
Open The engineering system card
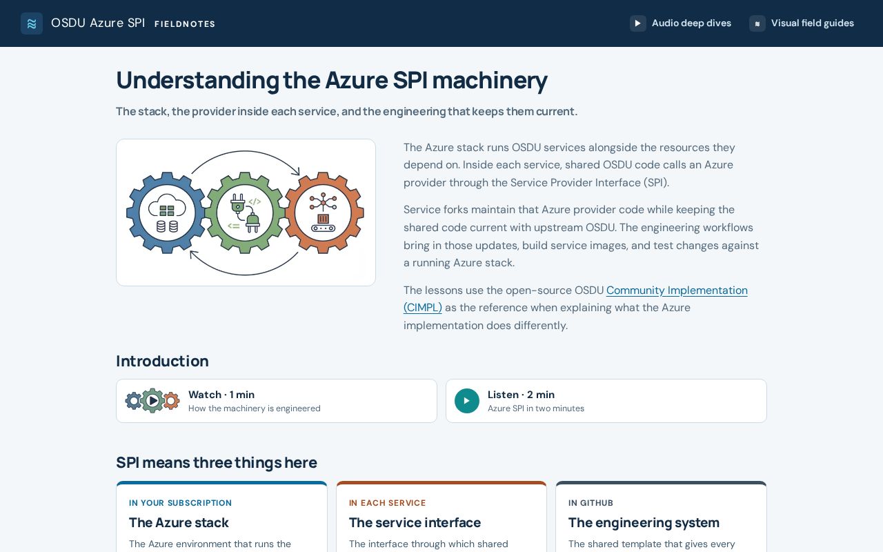[661, 517]
